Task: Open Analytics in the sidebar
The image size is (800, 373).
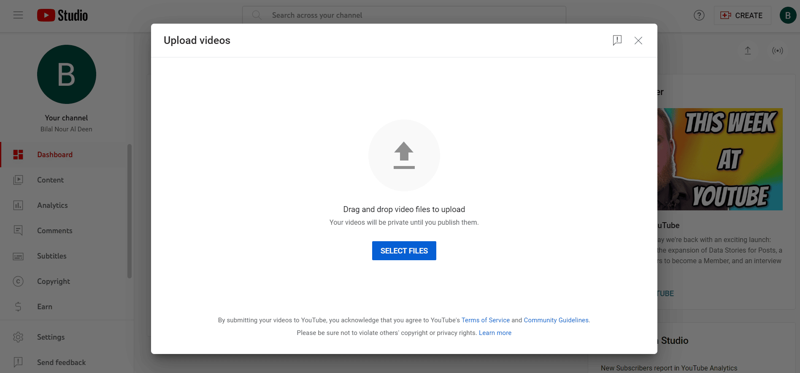Action: click(63, 205)
